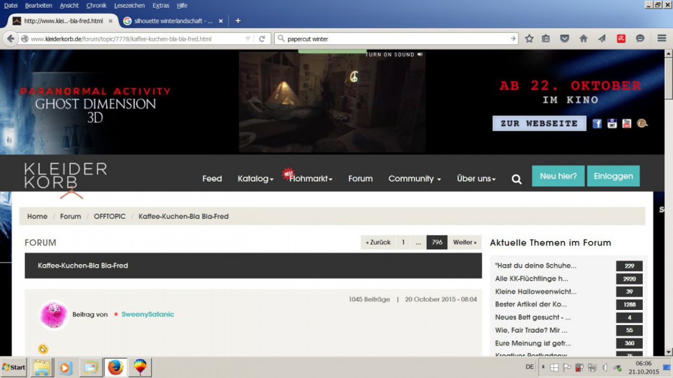This screenshot has width=673, height=378.
Task: Turn on sound for the video ad
Action: click(x=393, y=55)
